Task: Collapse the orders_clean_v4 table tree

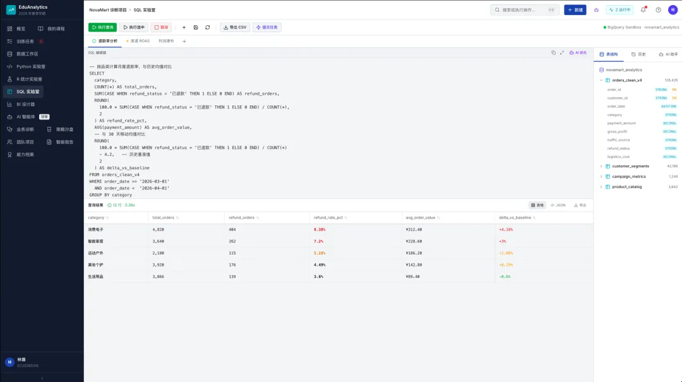Action: coord(601,80)
